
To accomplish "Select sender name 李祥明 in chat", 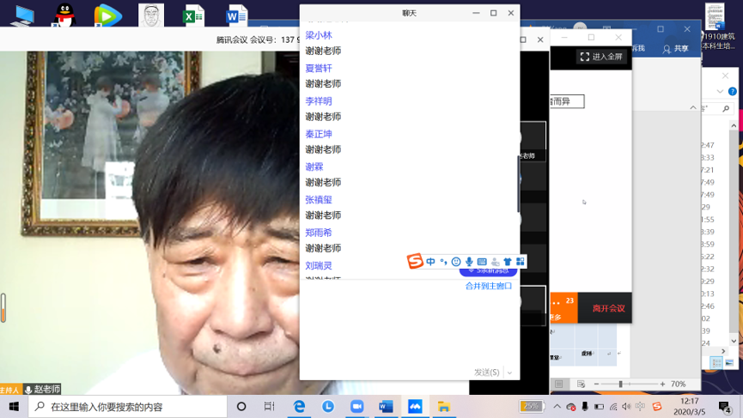I will click(x=319, y=101).
